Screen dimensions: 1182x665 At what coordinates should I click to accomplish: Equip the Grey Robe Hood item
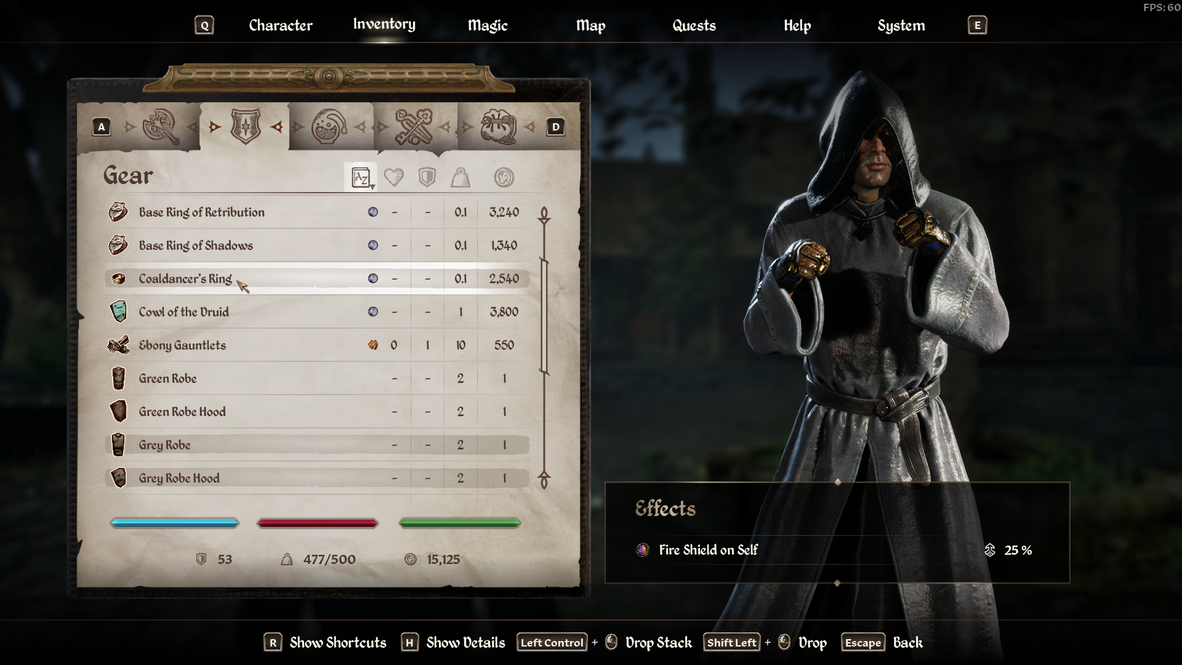[317, 478]
